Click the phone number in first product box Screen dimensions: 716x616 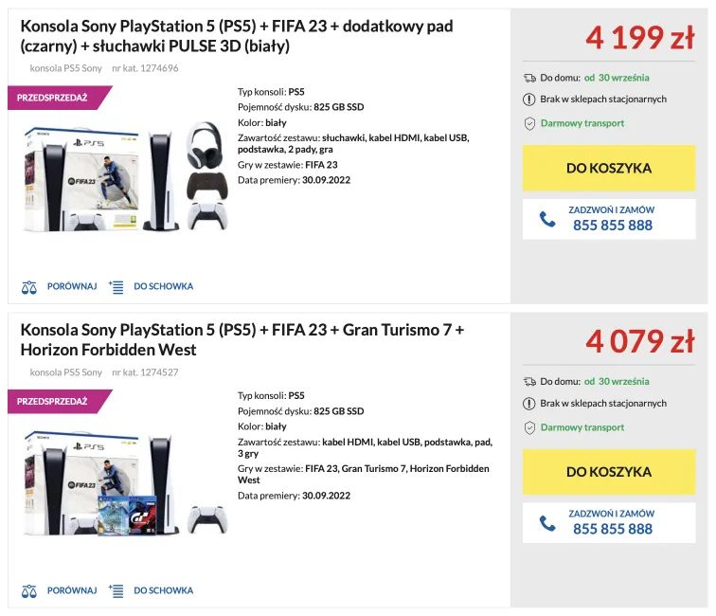(612, 226)
